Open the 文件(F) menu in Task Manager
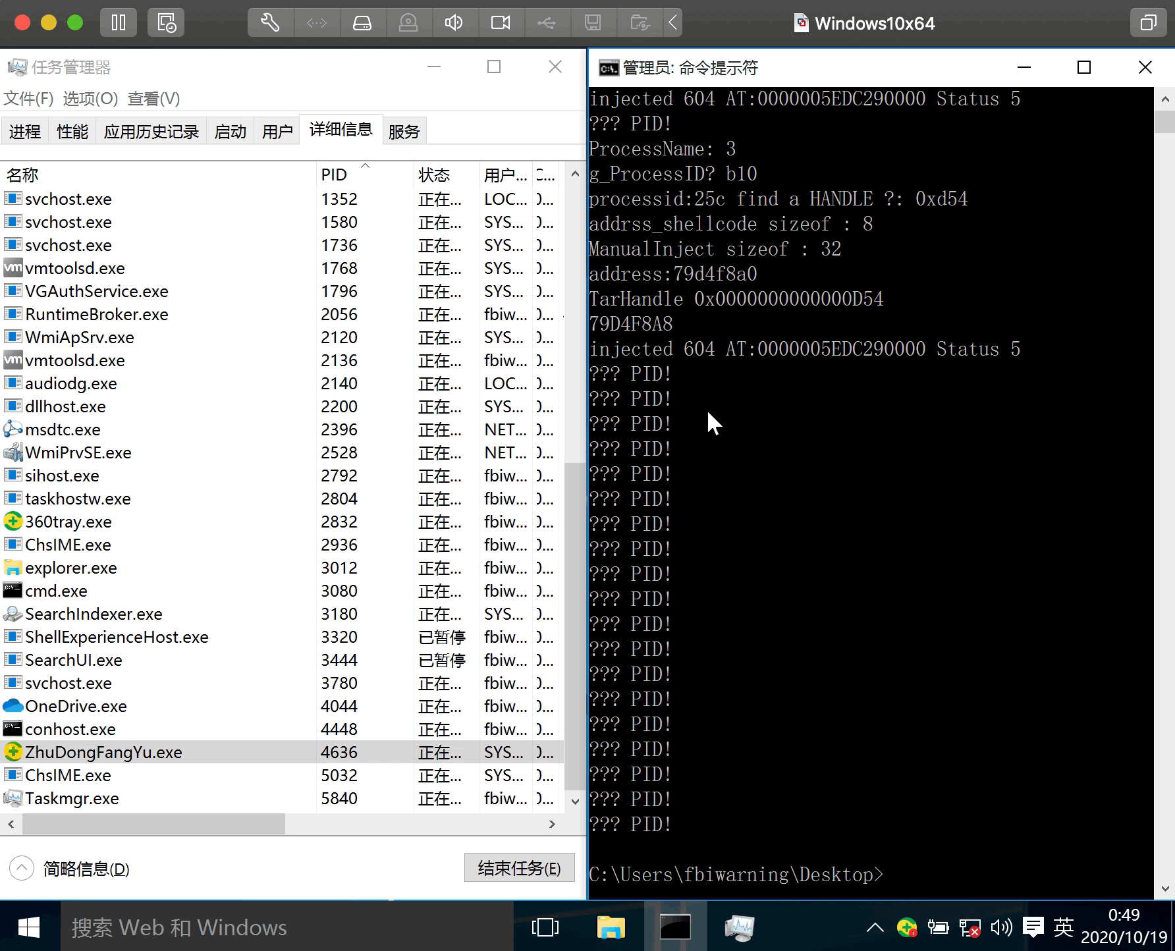 coord(28,99)
